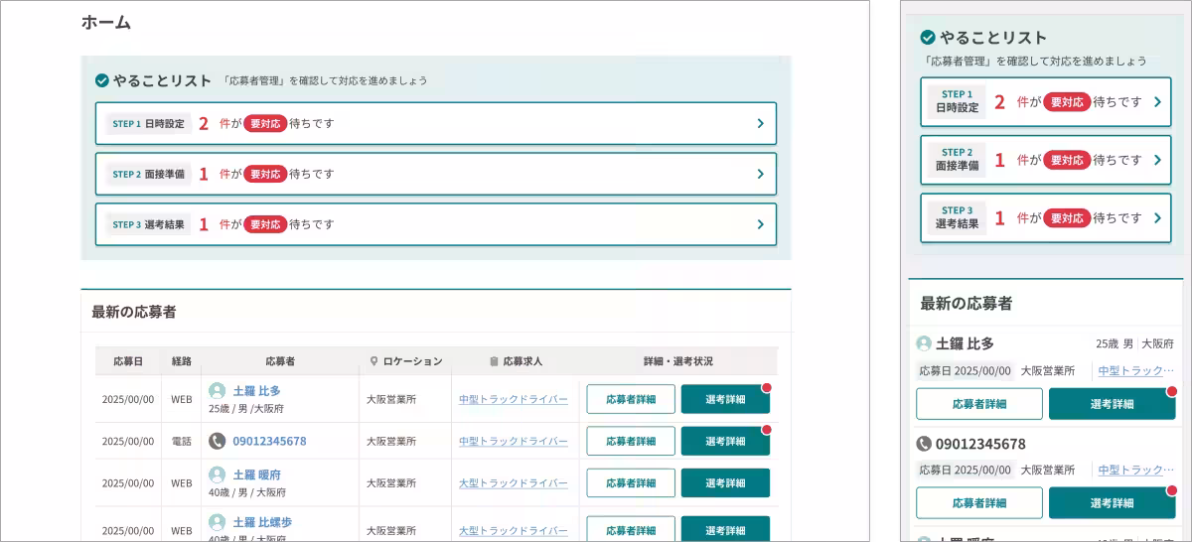Click the avatar icon next to 土羅 暖府 in the table

tap(217, 474)
